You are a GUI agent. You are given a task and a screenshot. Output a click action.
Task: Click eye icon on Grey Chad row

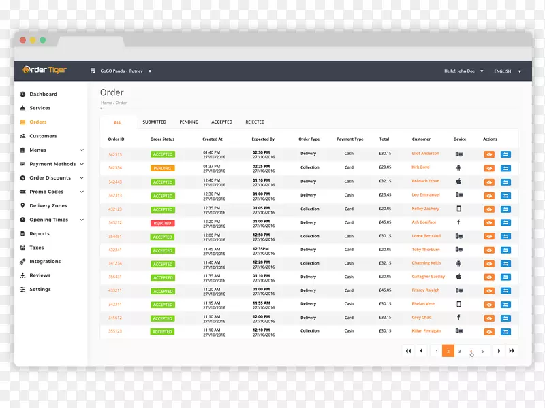[489, 318]
